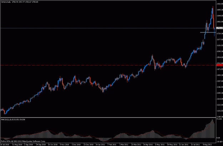Viewport: 223px width, 146px height.
Task: Click the '1 Mar 2011' date label
Action: pyautogui.click(x=124, y=145)
